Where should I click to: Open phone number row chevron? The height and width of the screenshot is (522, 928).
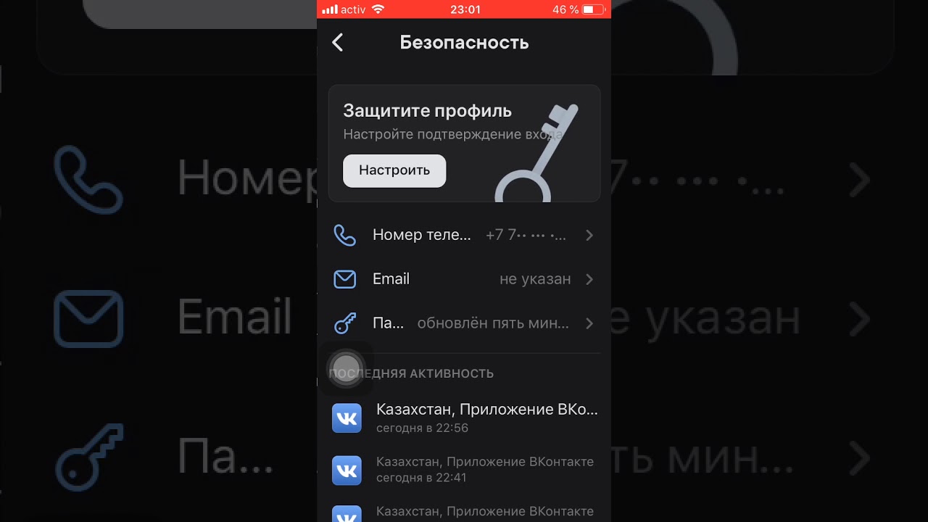click(x=589, y=235)
